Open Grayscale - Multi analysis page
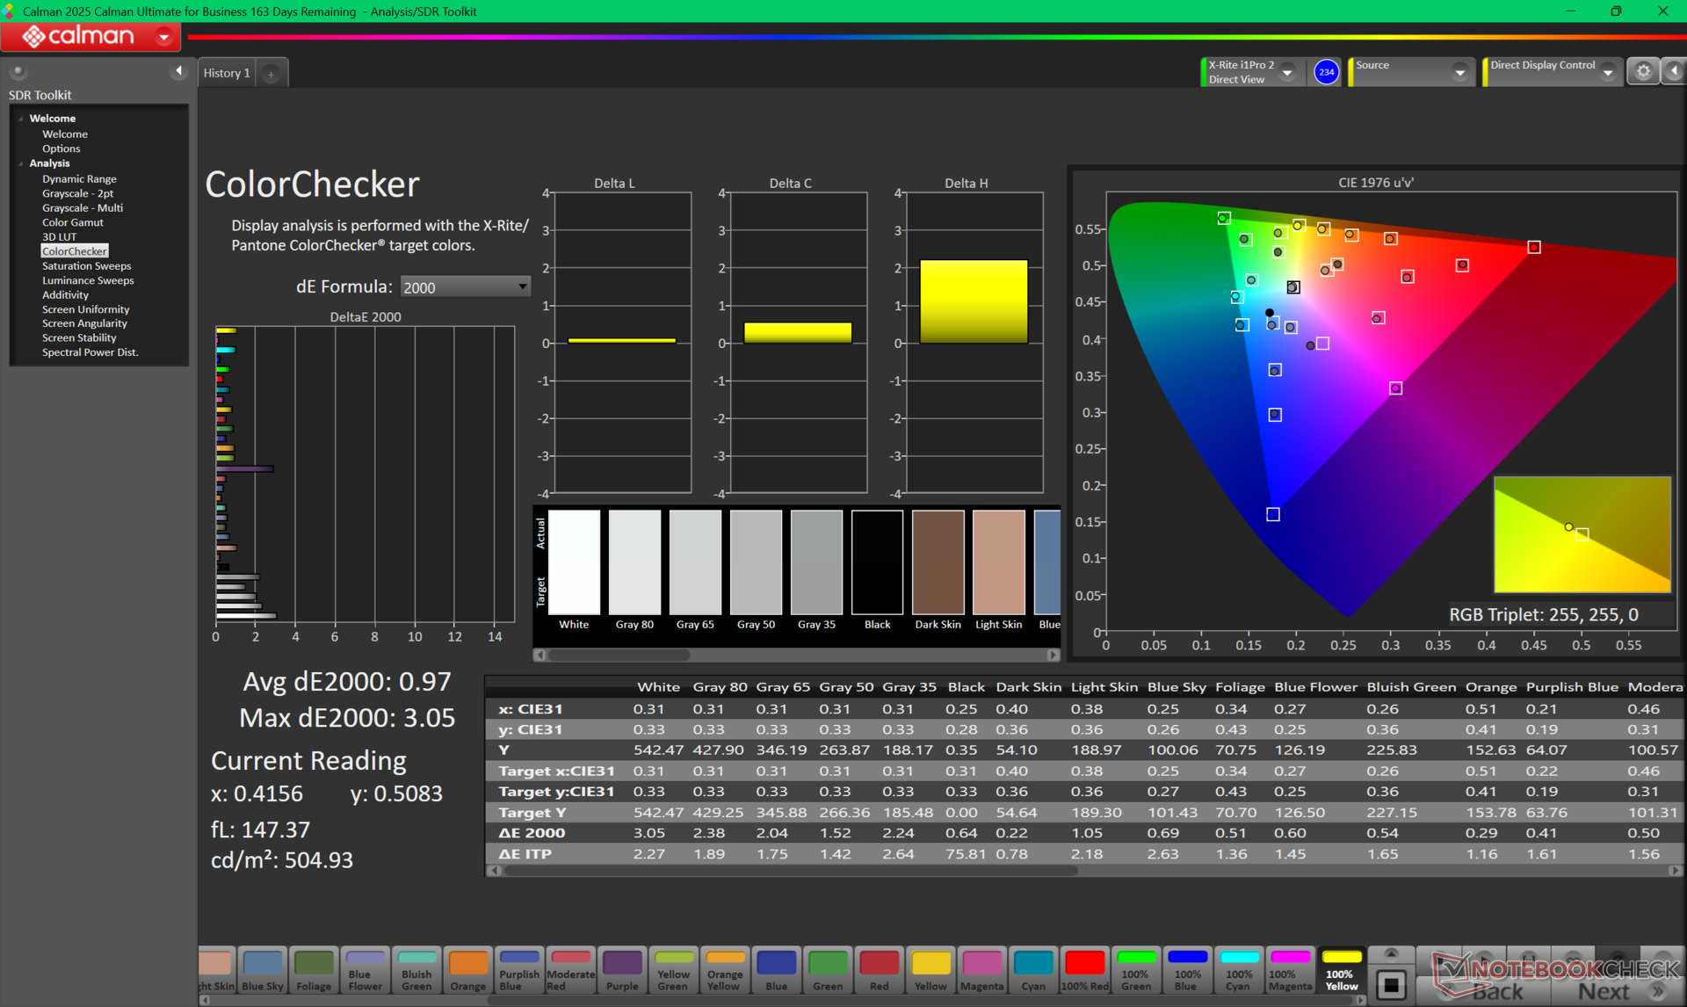This screenshot has width=1687, height=1007. click(x=83, y=207)
